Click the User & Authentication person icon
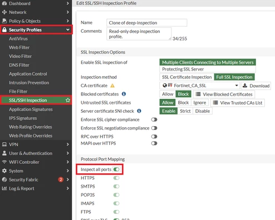The width and height of the screenshot is (275, 220). coord(4,153)
